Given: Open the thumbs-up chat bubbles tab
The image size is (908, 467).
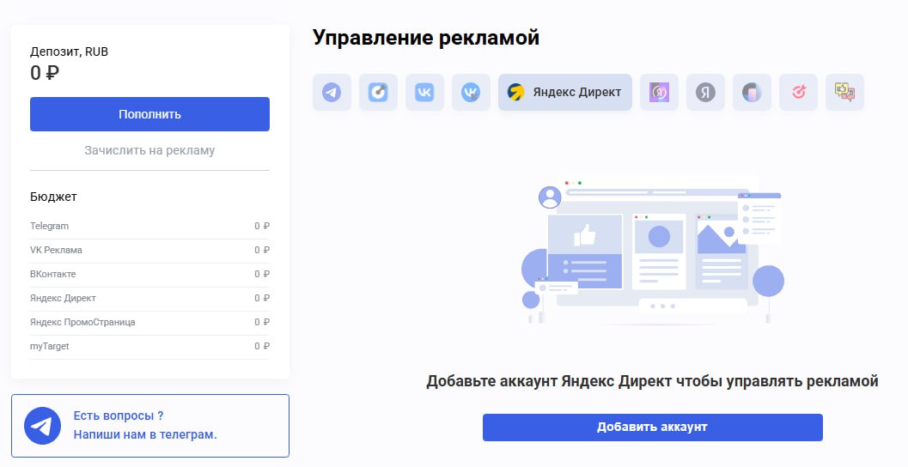Looking at the screenshot, I should pos(844,92).
